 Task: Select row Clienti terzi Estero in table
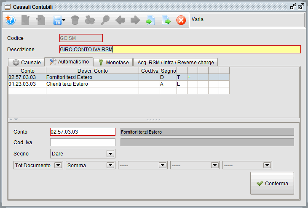[x=119, y=84]
